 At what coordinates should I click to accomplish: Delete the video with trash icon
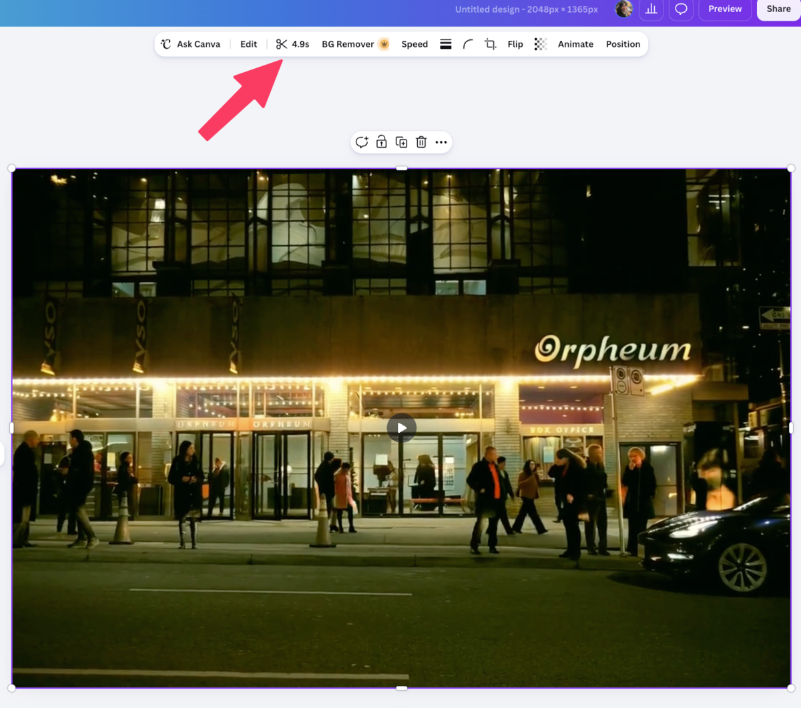[421, 142]
